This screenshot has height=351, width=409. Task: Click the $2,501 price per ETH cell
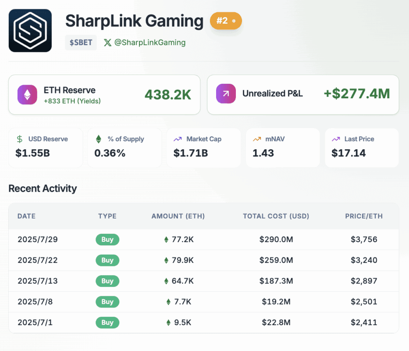[x=364, y=302]
